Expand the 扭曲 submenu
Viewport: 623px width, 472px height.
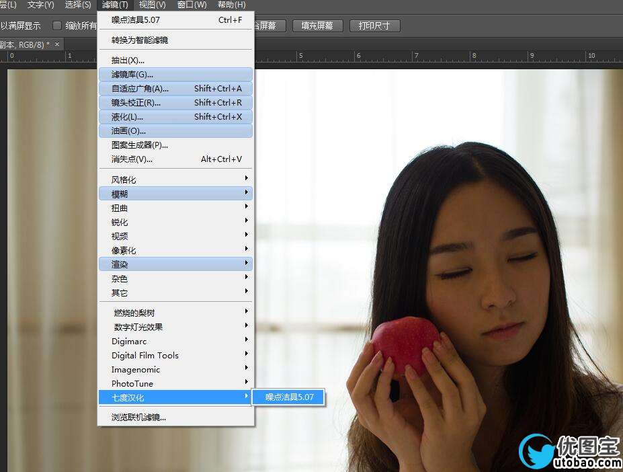175,208
